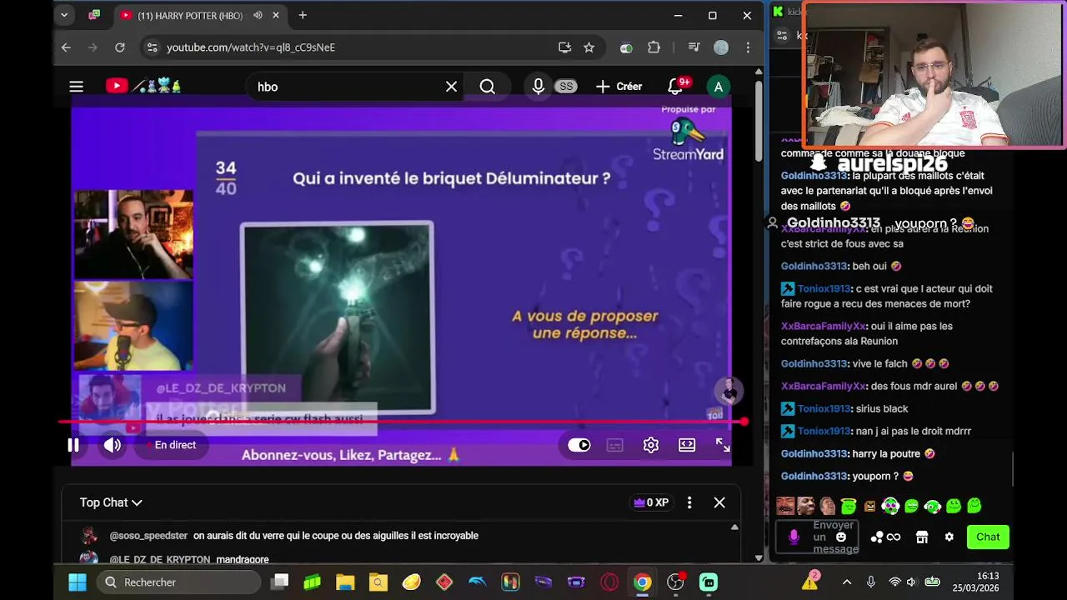
Task: Select the youtube.com address bar URL
Action: [251, 47]
